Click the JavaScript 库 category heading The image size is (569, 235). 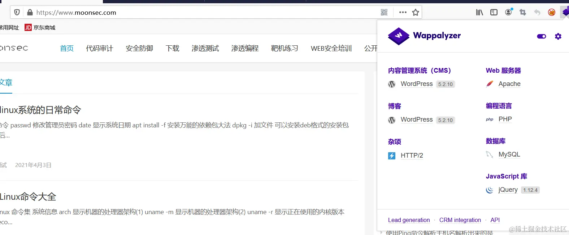507,176
